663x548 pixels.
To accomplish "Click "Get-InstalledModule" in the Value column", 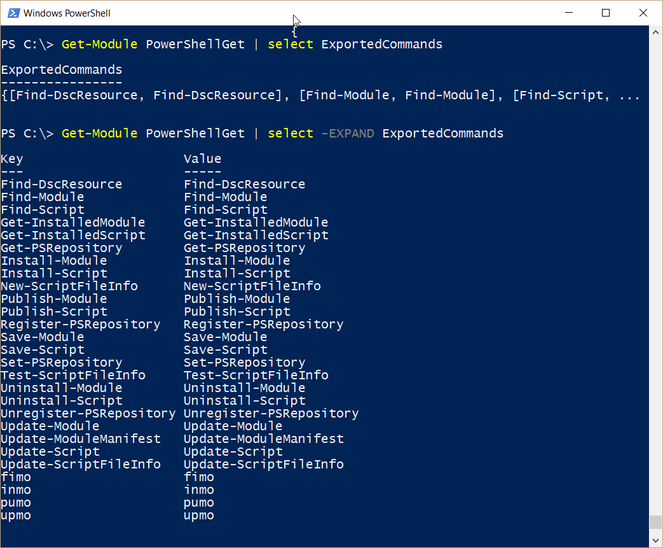I will [x=256, y=222].
